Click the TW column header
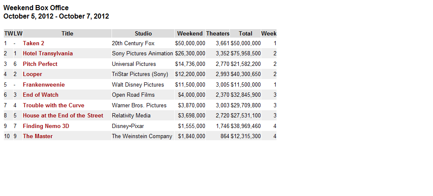433x196 pixels. pos(8,33)
